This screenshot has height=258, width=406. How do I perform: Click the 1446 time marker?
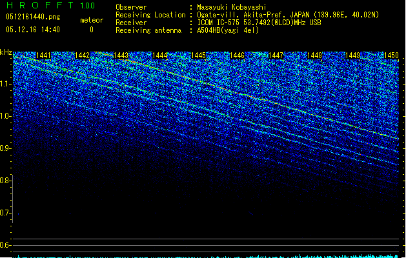point(237,55)
